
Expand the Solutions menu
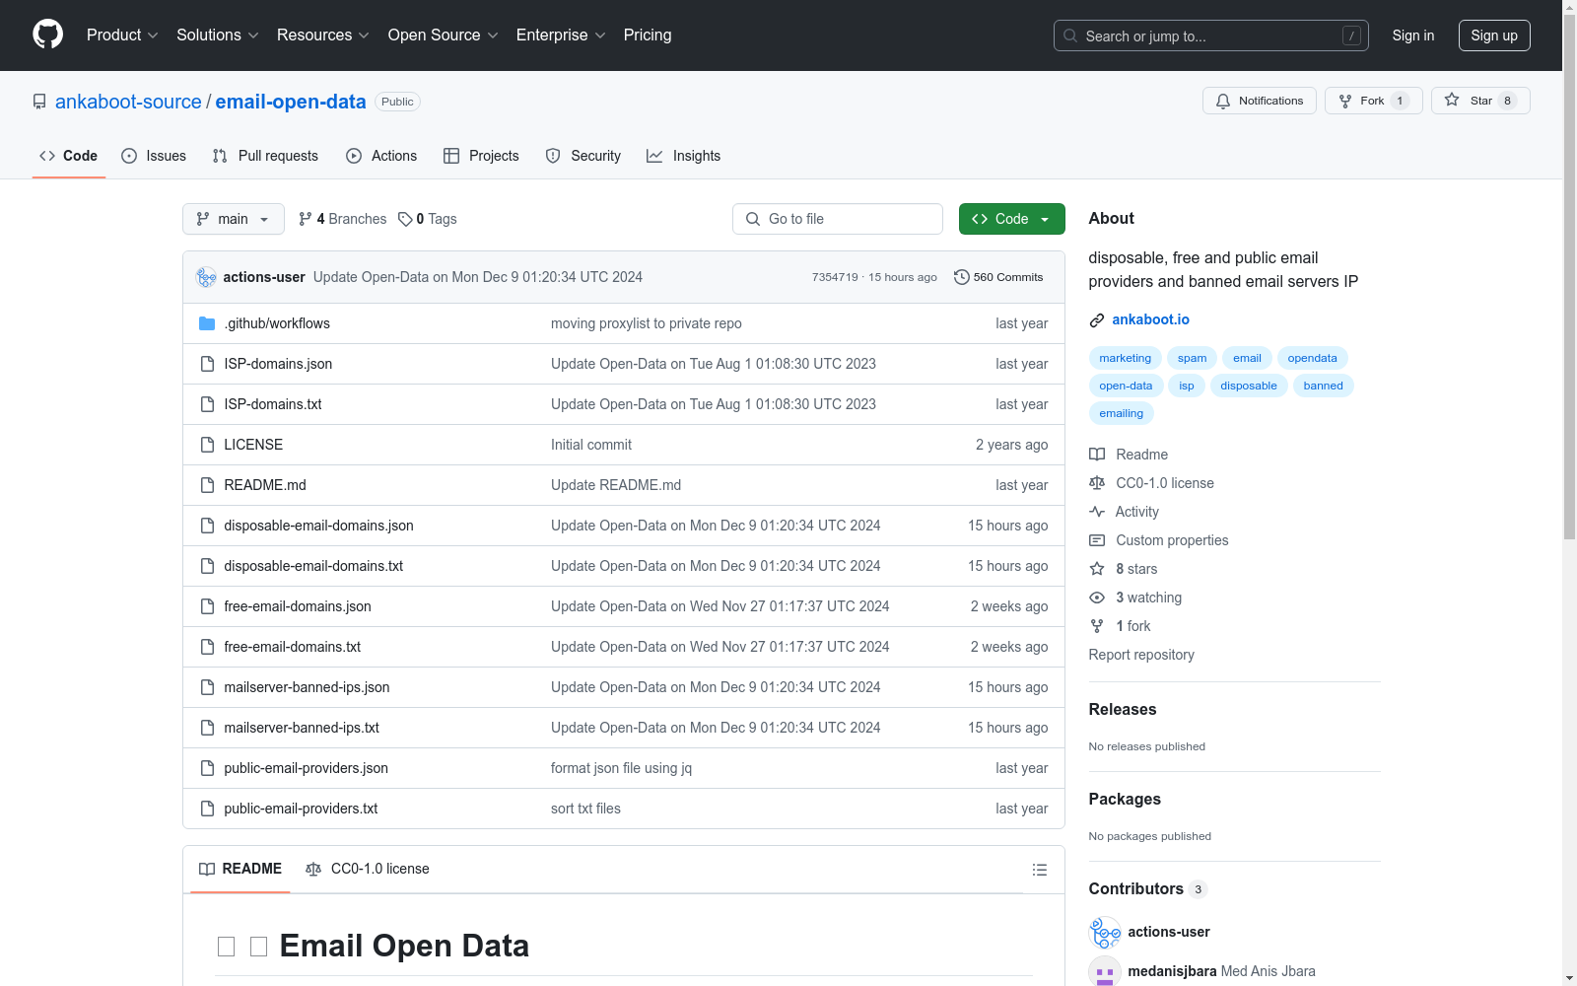tap(218, 35)
